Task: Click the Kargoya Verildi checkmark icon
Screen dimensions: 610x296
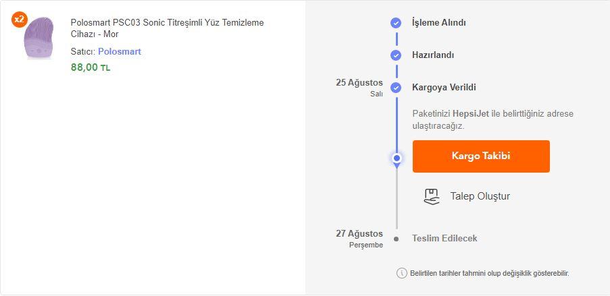Action: [x=396, y=88]
